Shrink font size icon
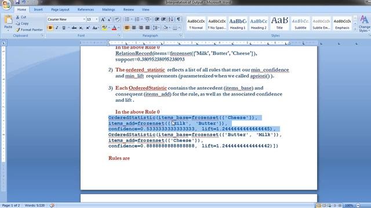Screen dimensions: 371x208 click(x=110, y=20)
